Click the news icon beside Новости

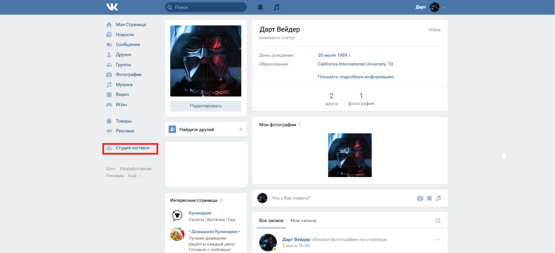(x=109, y=35)
